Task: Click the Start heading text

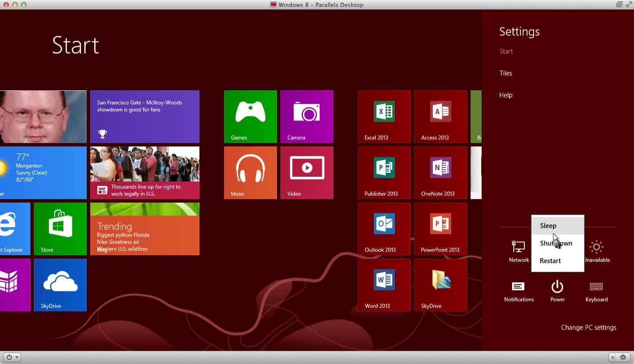Action: pos(76,45)
